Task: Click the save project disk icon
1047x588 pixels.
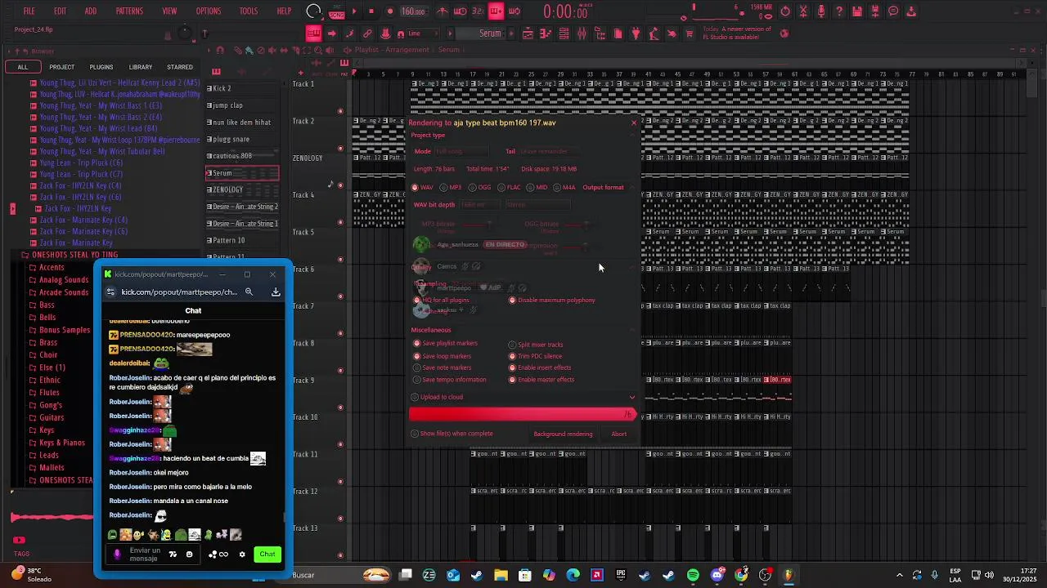Action: (857, 11)
